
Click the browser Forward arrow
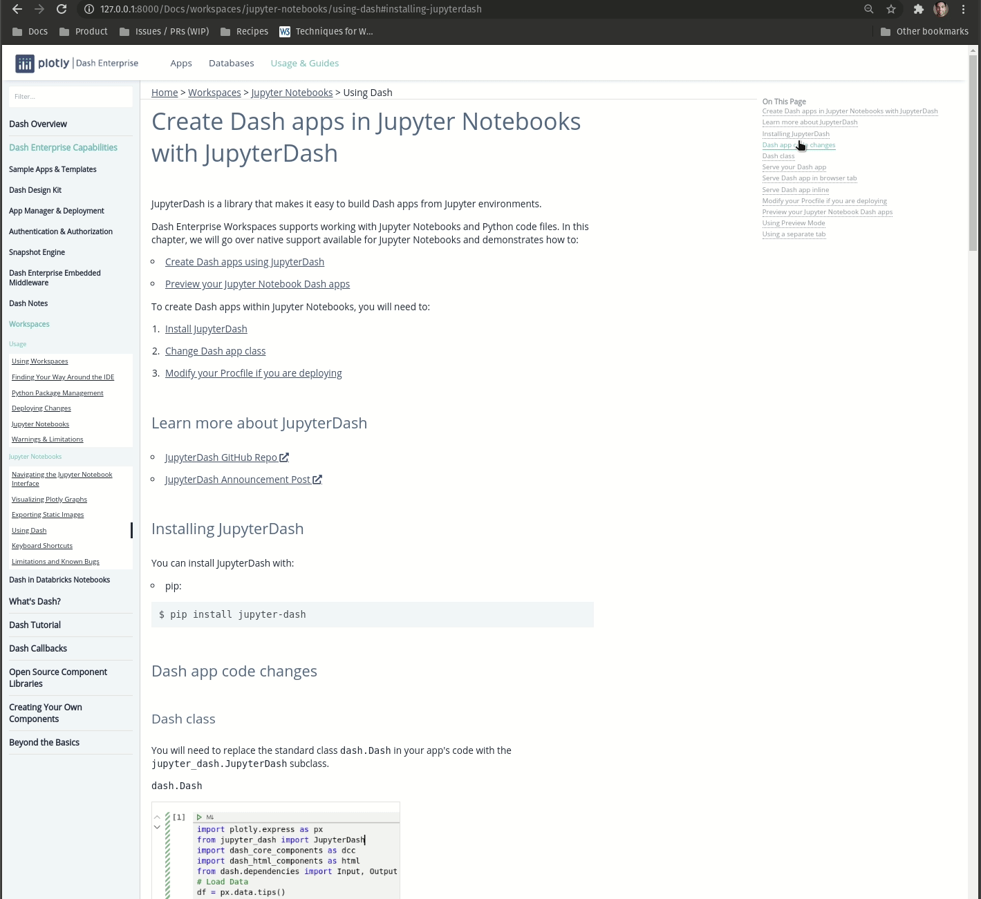tap(39, 9)
